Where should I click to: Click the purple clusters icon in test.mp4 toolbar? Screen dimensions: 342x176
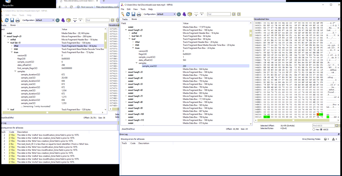63,20
